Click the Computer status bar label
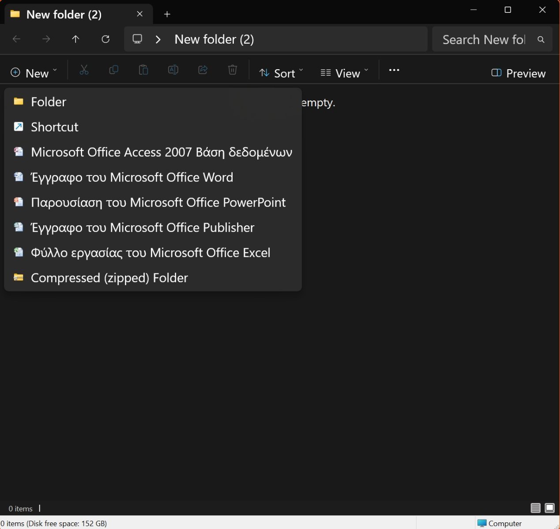 click(x=500, y=524)
